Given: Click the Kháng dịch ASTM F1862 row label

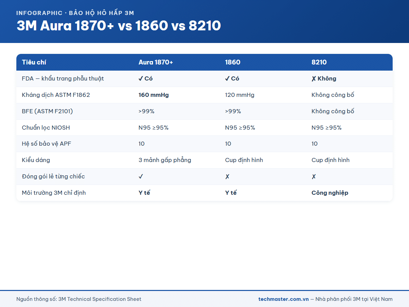Looking at the screenshot, I should coord(56,95).
